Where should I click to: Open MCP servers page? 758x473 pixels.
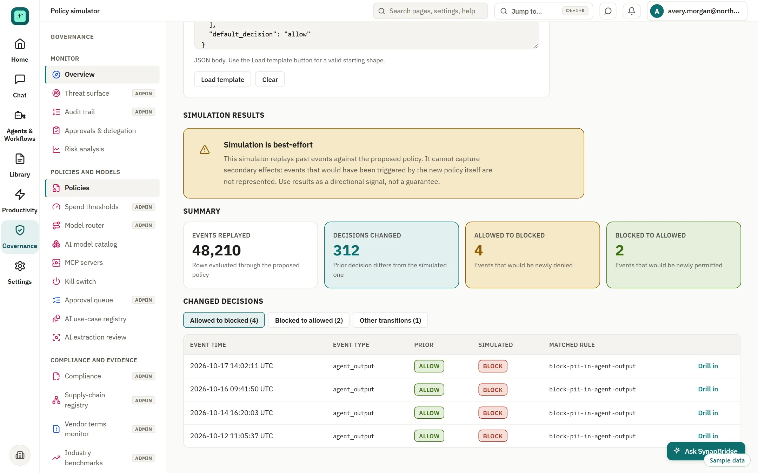coord(102,262)
